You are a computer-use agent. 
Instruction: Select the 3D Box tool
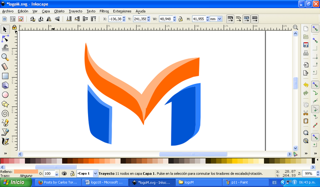[x=5, y=85]
